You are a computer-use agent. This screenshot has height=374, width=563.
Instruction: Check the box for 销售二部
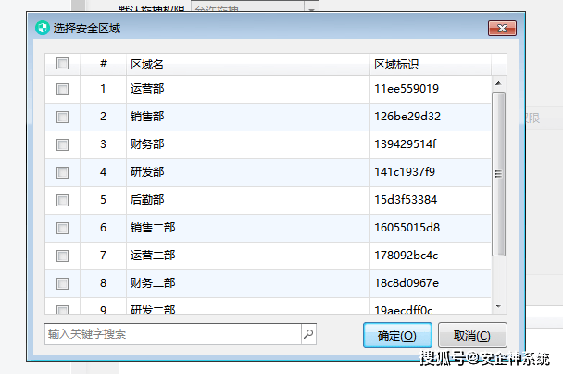(62, 228)
